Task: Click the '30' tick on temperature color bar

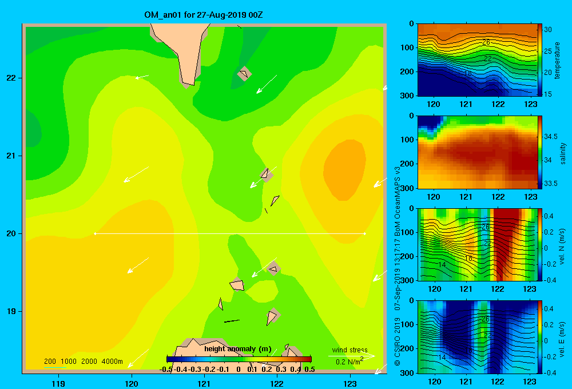Action: click(x=548, y=30)
